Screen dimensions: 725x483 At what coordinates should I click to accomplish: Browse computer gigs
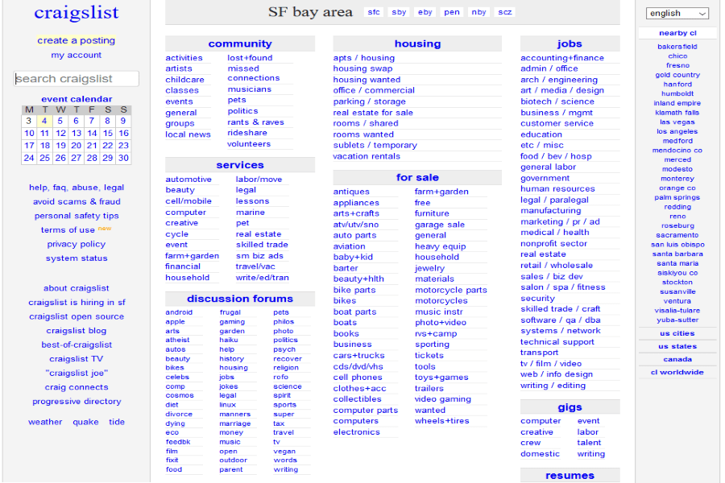(541, 420)
